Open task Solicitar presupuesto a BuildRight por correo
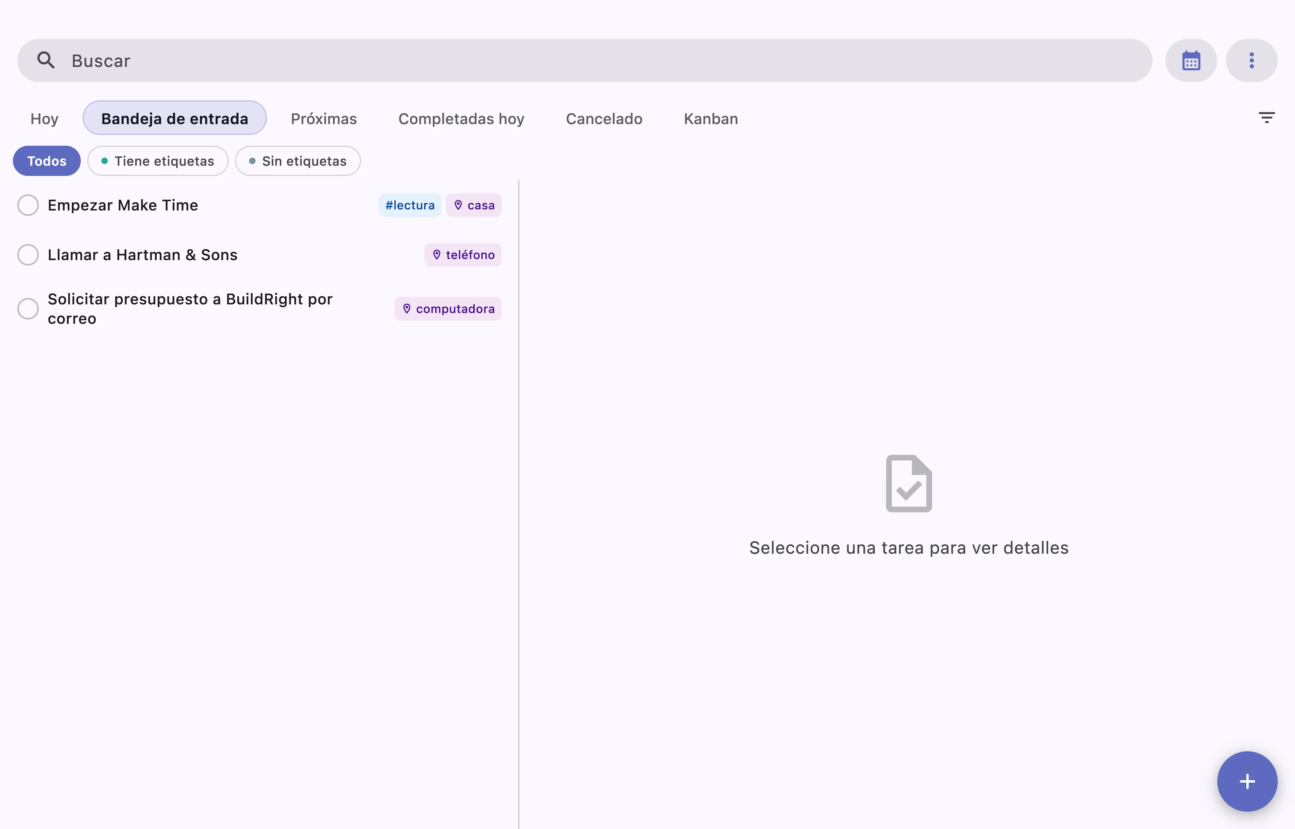 click(x=190, y=309)
